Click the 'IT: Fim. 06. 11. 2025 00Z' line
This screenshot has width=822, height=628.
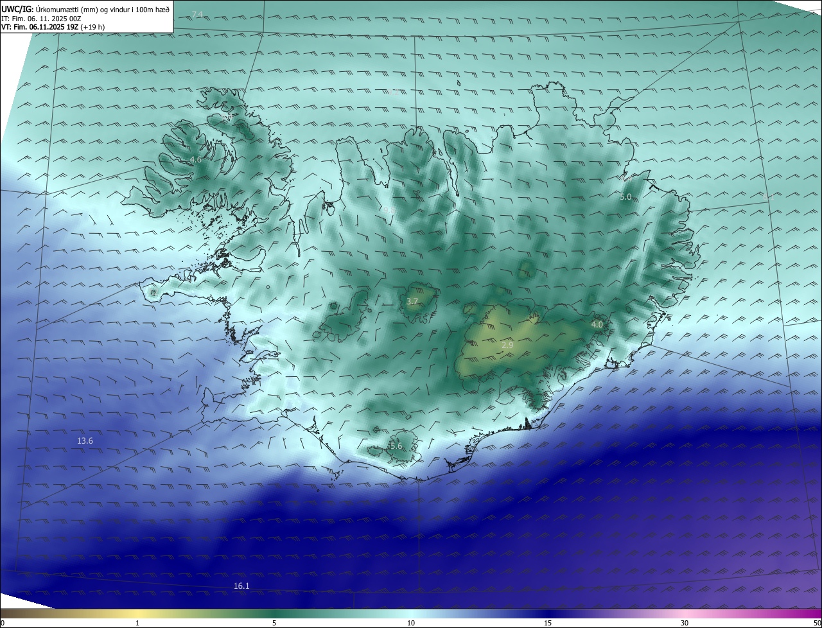pyautogui.click(x=40, y=19)
